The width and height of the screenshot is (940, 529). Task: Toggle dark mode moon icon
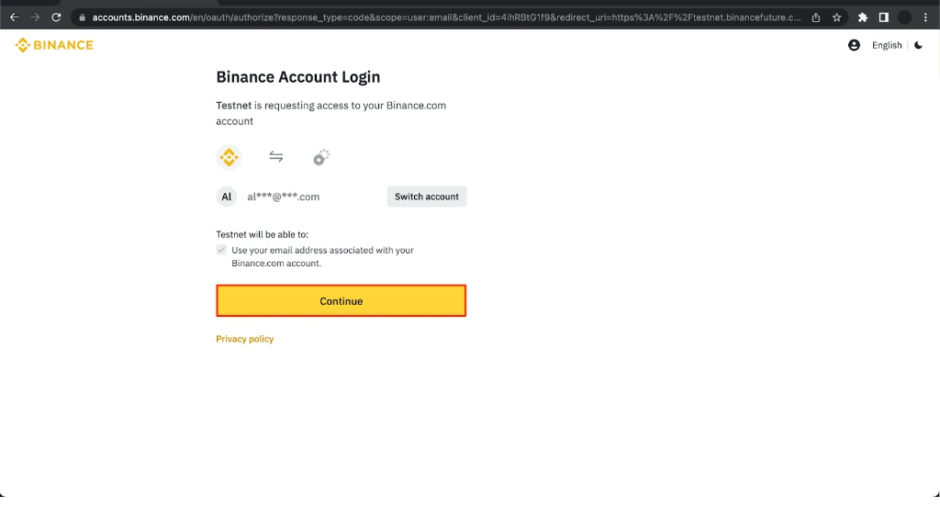[918, 45]
